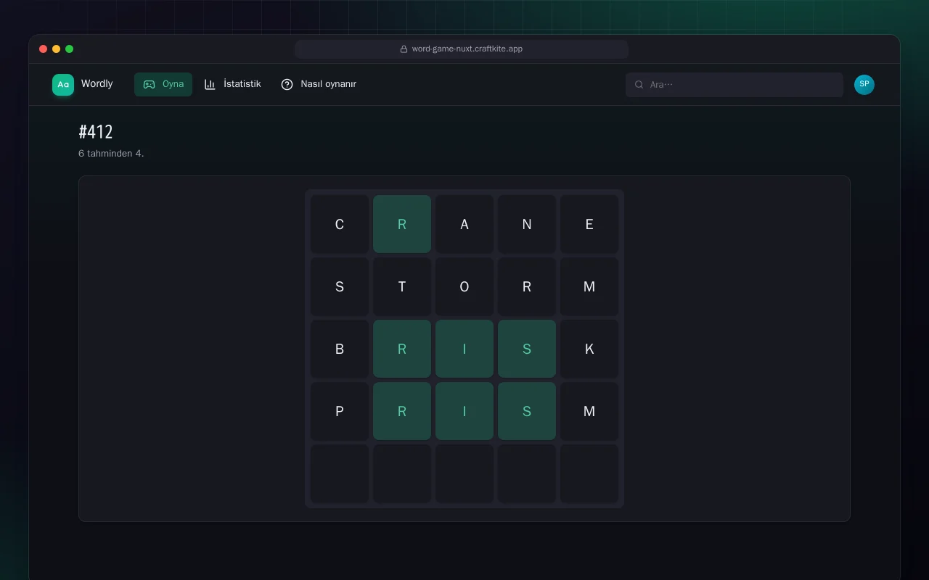The height and width of the screenshot is (580, 929).
Task: Open the Oyna tab
Action: pyautogui.click(x=163, y=84)
